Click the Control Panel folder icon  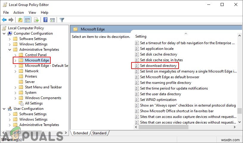pos(21,55)
